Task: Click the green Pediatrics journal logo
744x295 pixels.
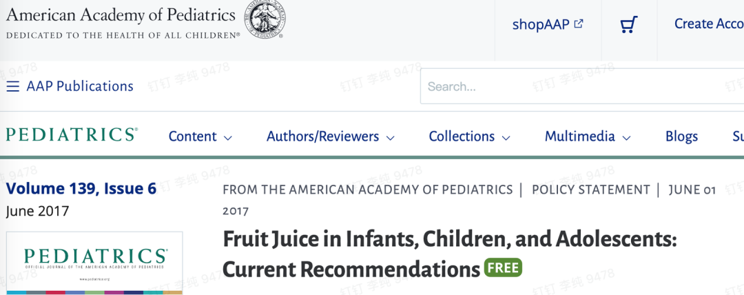Action: tap(72, 135)
